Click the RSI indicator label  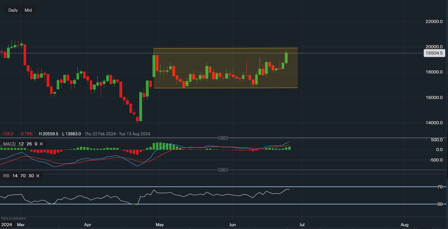coord(6,176)
